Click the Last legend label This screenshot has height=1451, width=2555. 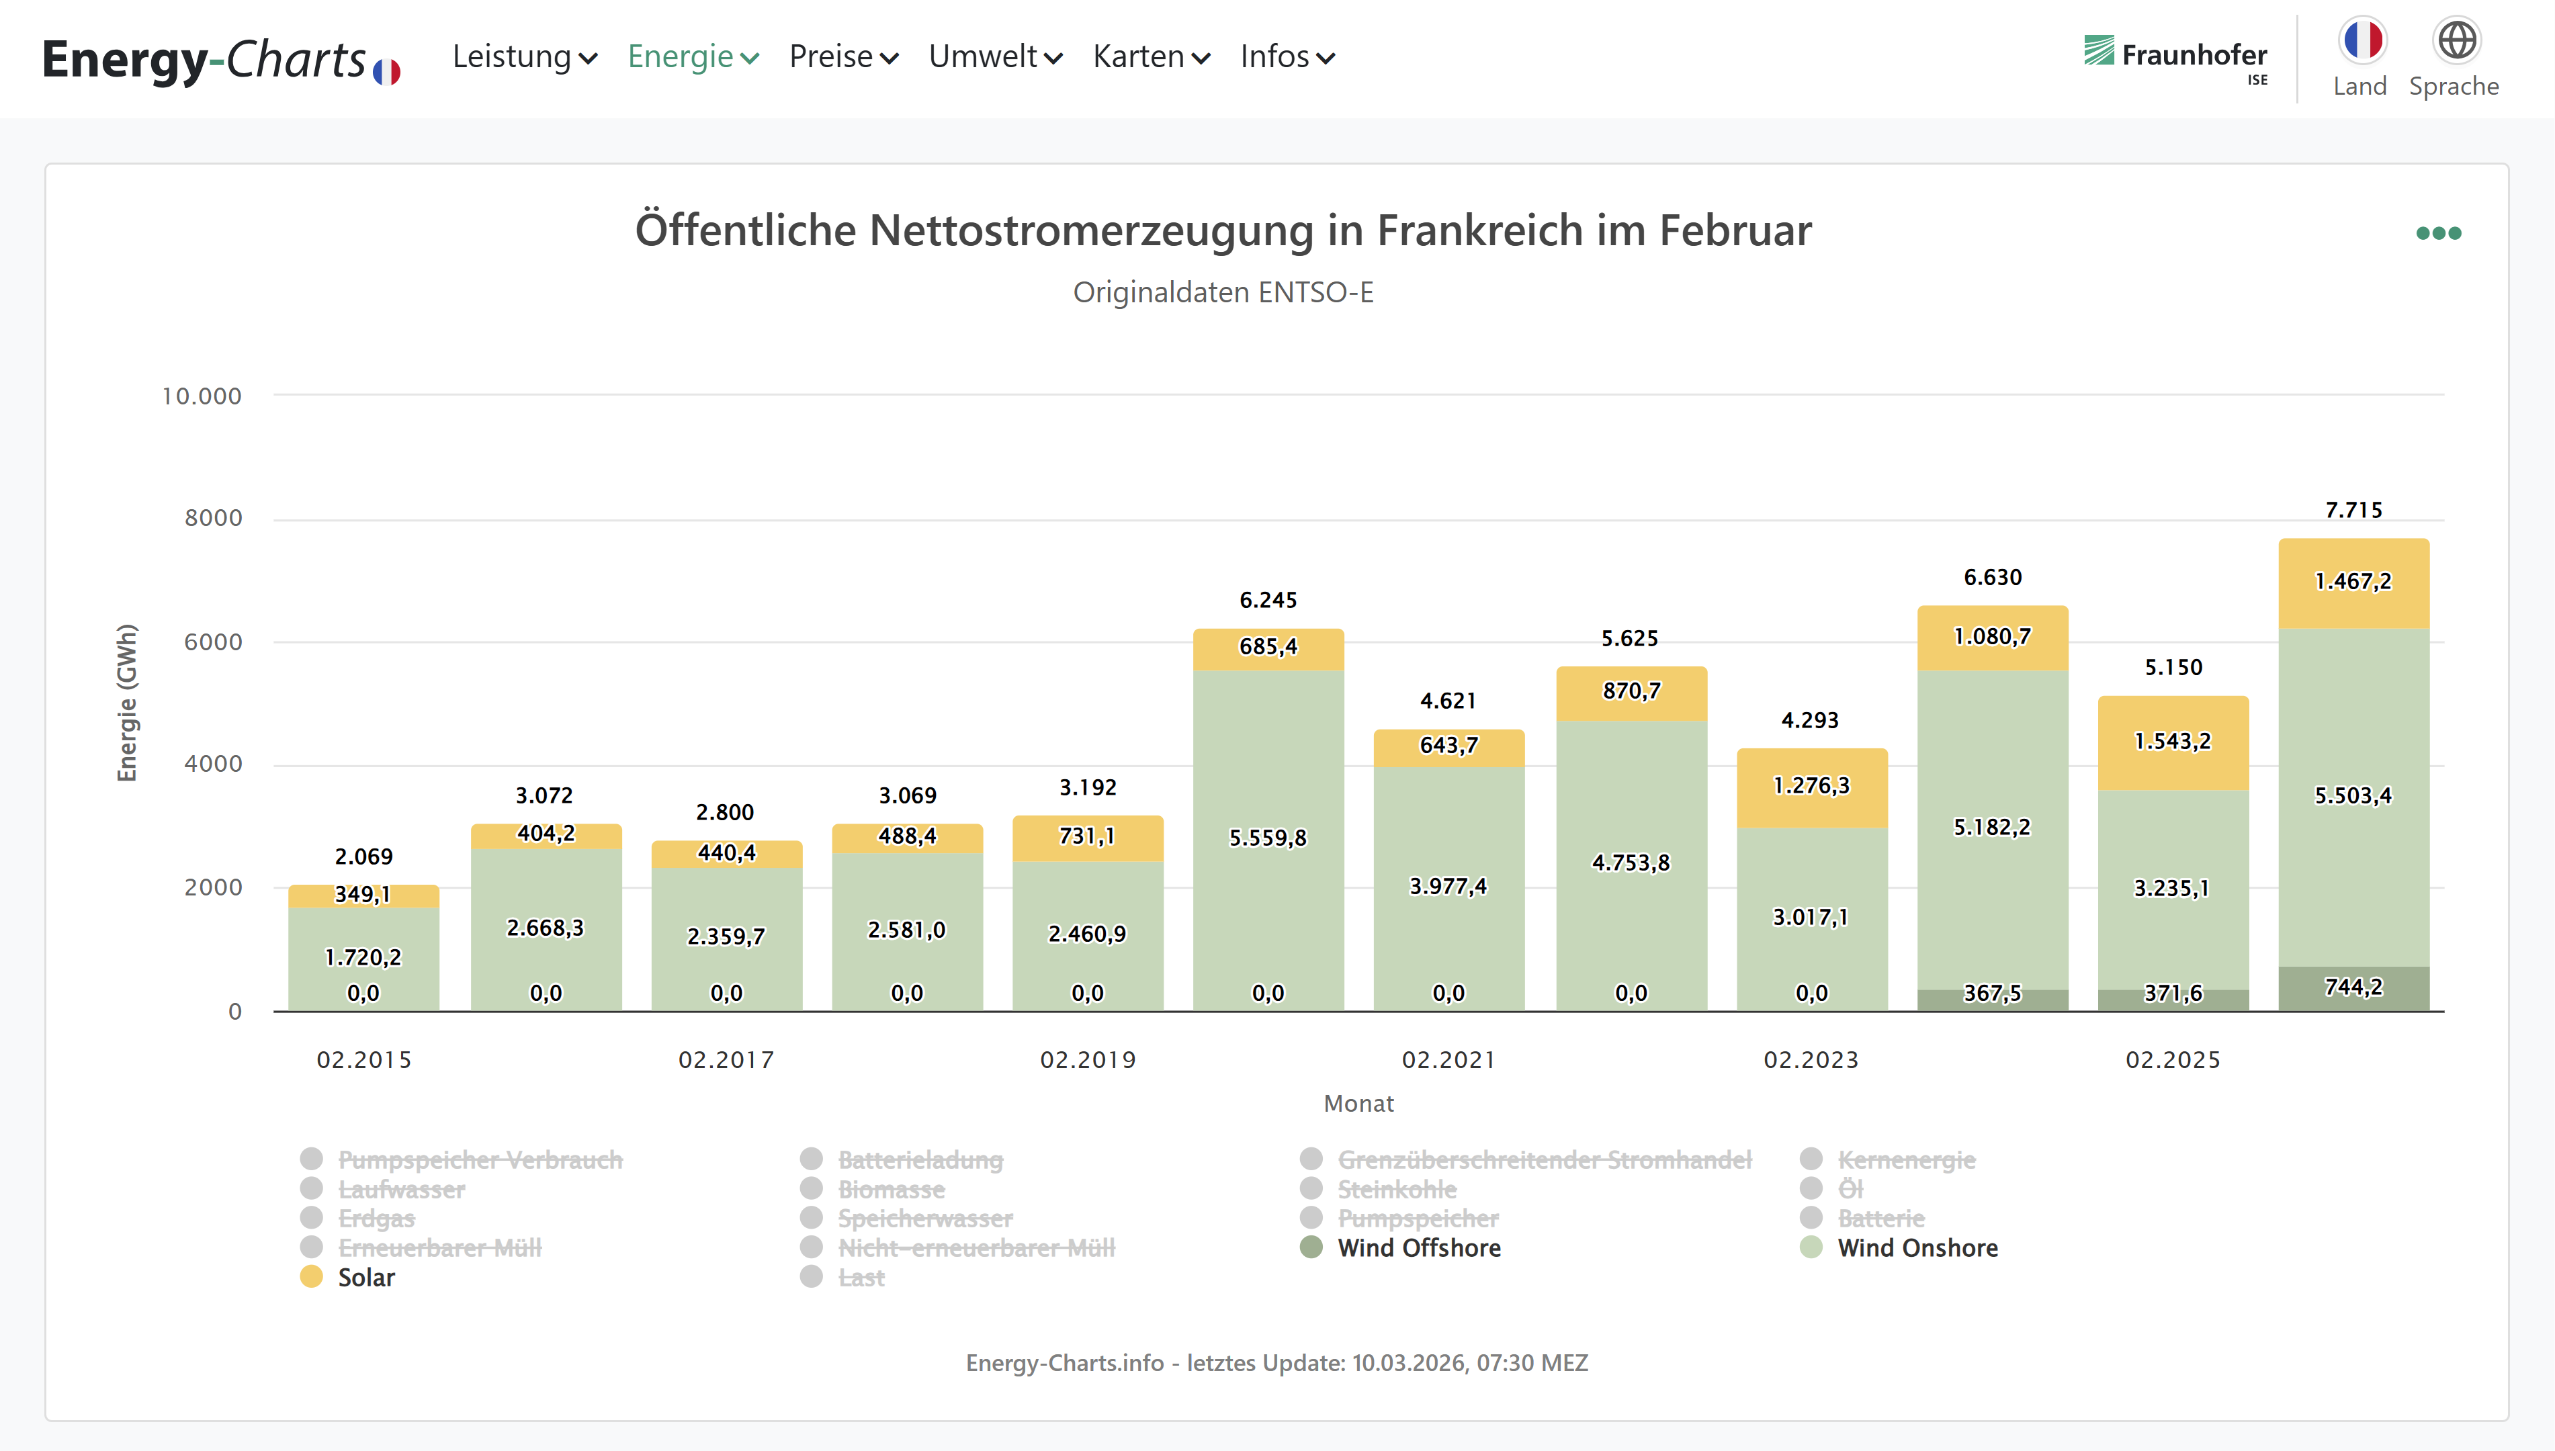[x=861, y=1278]
